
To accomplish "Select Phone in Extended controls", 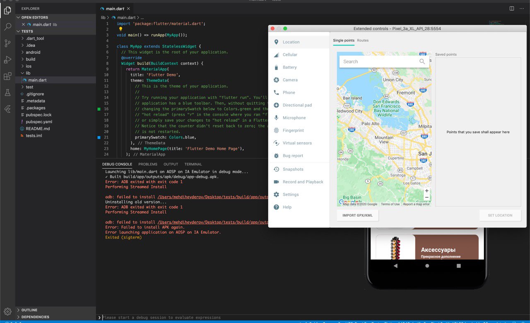I will point(299,92).
